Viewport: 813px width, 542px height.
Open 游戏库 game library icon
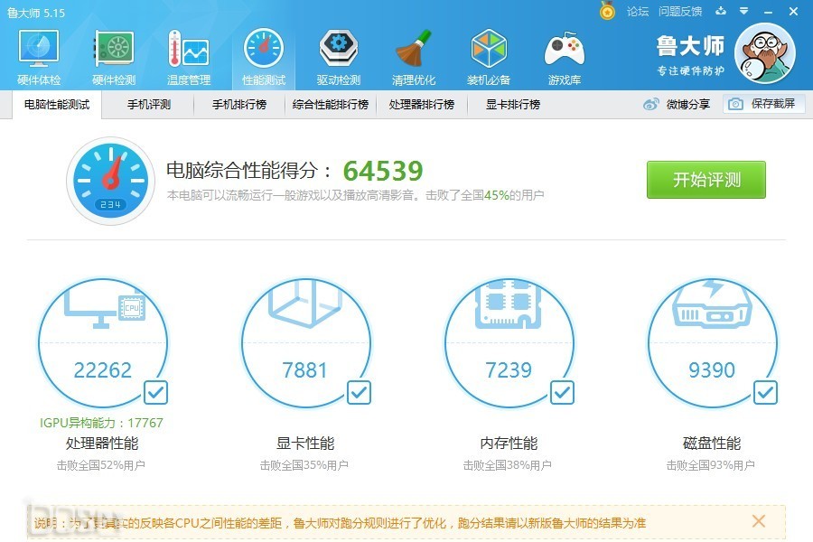coord(563,56)
